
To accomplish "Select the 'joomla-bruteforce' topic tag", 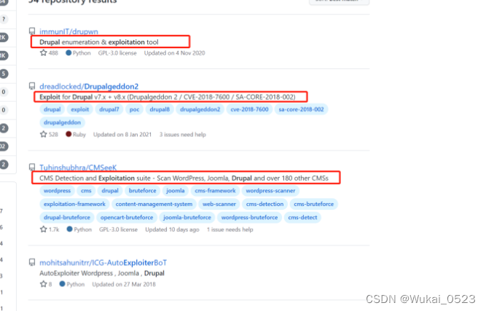I will click(x=187, y=218).
